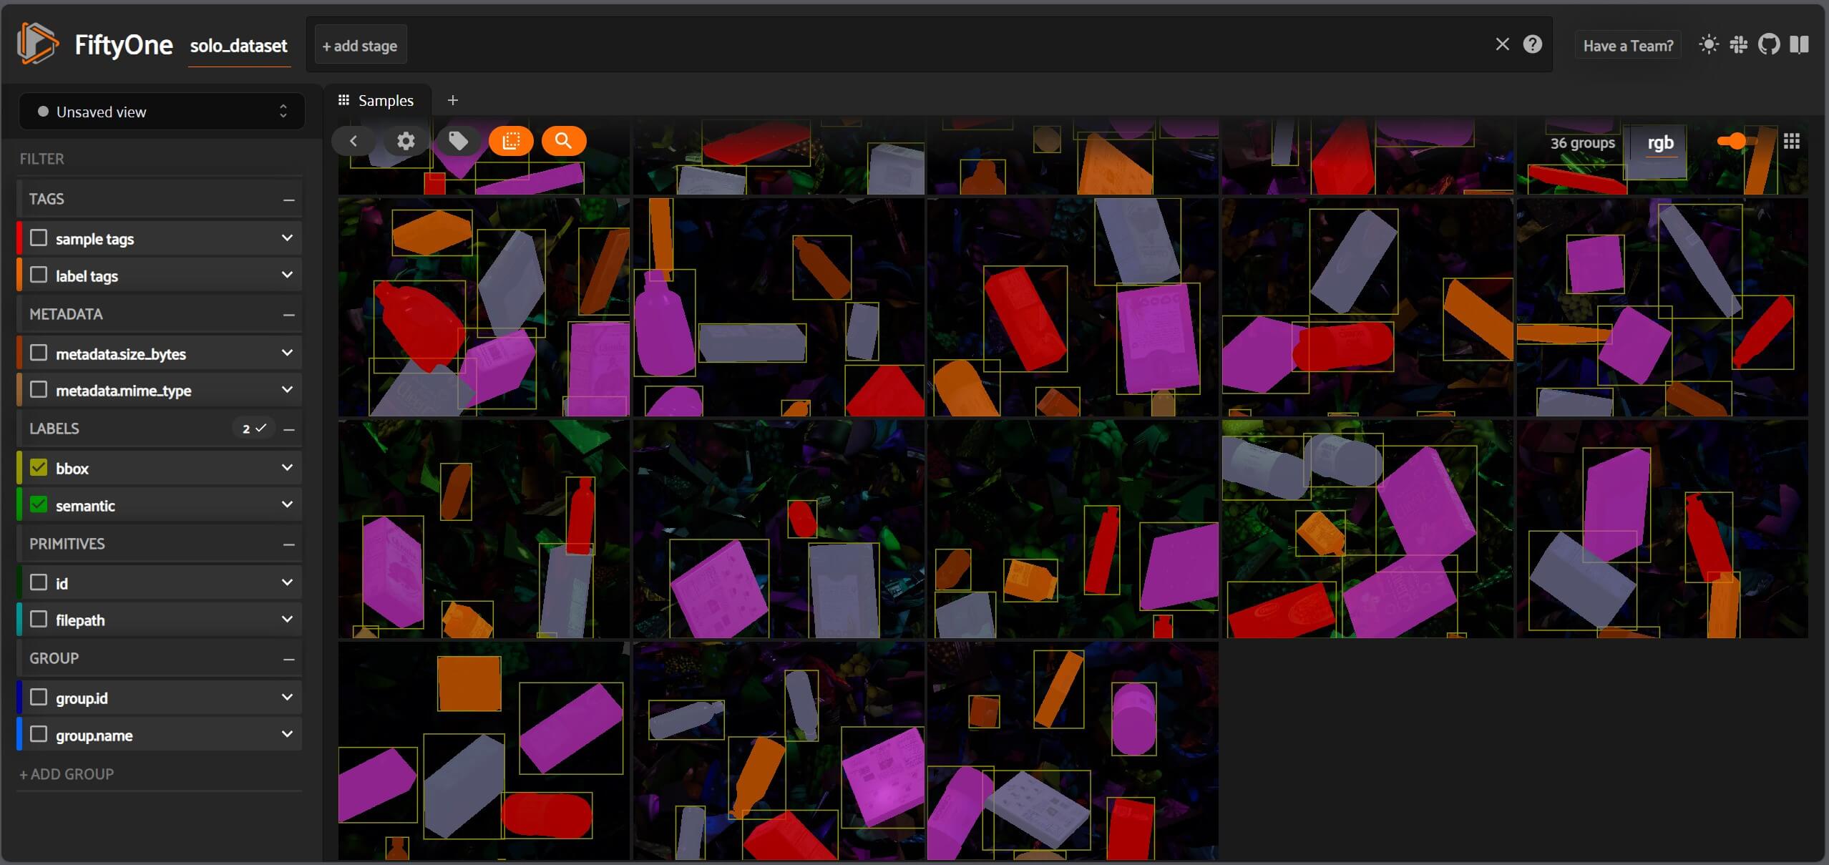Check the filepath field checkbox
Image resolution: width=1829 pixels, height=865 pixels.
[39, 619]
